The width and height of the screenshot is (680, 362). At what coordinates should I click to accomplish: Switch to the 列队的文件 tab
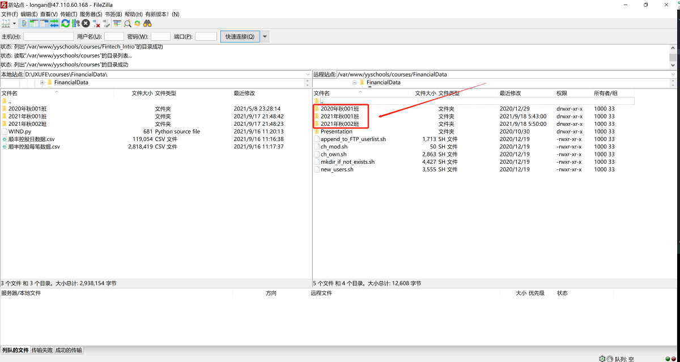pyautogui.click(x=15, y=350)
